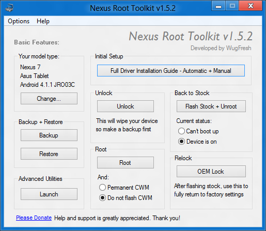Maximize the toolkit window
Image resolution: width=266 pixels, height=231 pixels.
coord(232,6)
